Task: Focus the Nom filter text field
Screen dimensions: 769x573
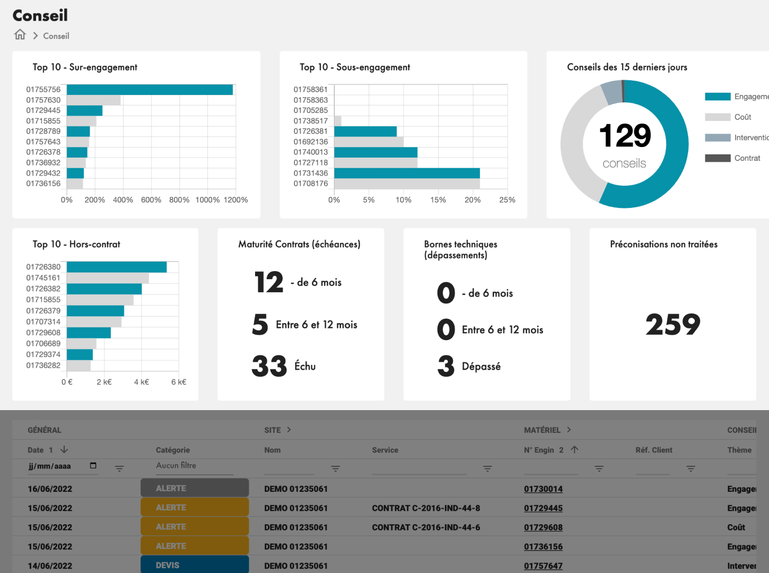Action: (x=290, y=467)
